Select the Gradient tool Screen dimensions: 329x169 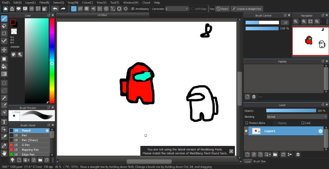click(x=4, y=74)
